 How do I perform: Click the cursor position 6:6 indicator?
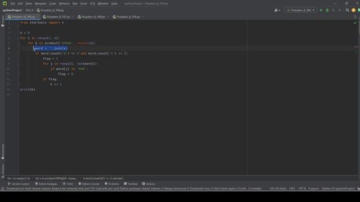point(278,189)
